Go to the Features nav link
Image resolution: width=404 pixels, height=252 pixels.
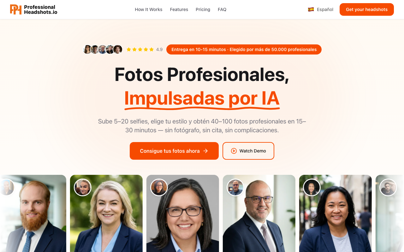pos(179,9)
